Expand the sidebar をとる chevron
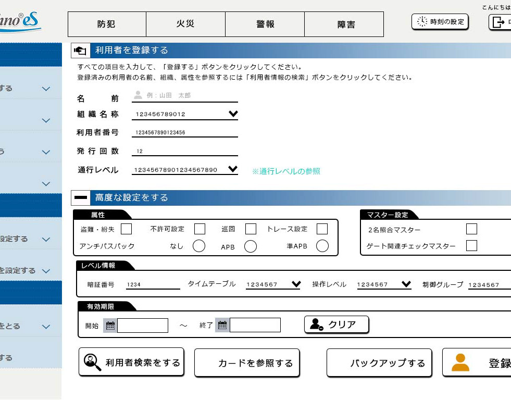 (46, 327)
